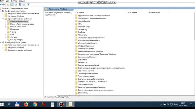Screen dimensions: 195x109
Task: Switch to the Розширений tab
Action: coord(50,97)
